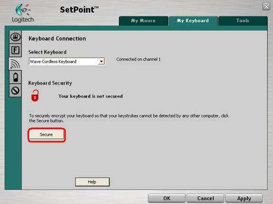Switch to the Tools tab

coord(243,21)
